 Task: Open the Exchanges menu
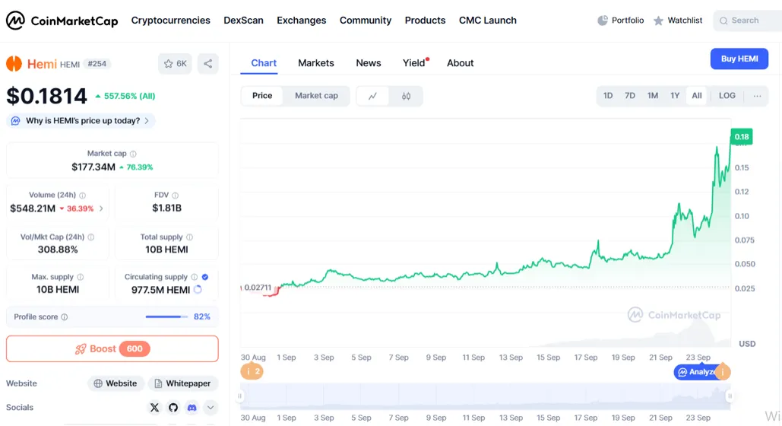301,21
